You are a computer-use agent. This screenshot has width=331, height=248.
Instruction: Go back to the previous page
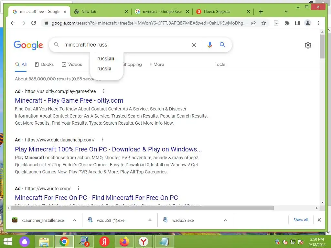click(13, 23)
